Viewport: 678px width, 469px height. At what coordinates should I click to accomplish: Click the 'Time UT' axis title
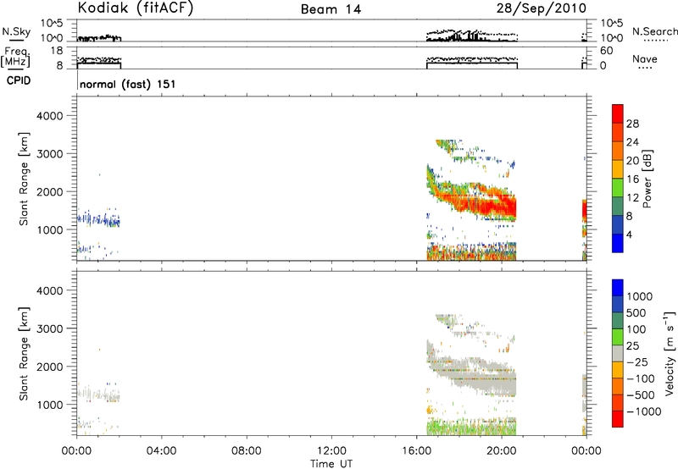pyautogui.click(x=331, y=464)
